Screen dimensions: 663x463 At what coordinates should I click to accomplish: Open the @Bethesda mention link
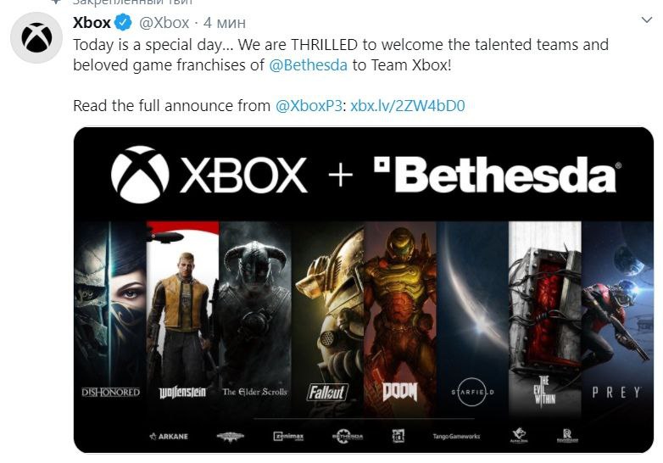pos(308,65)
